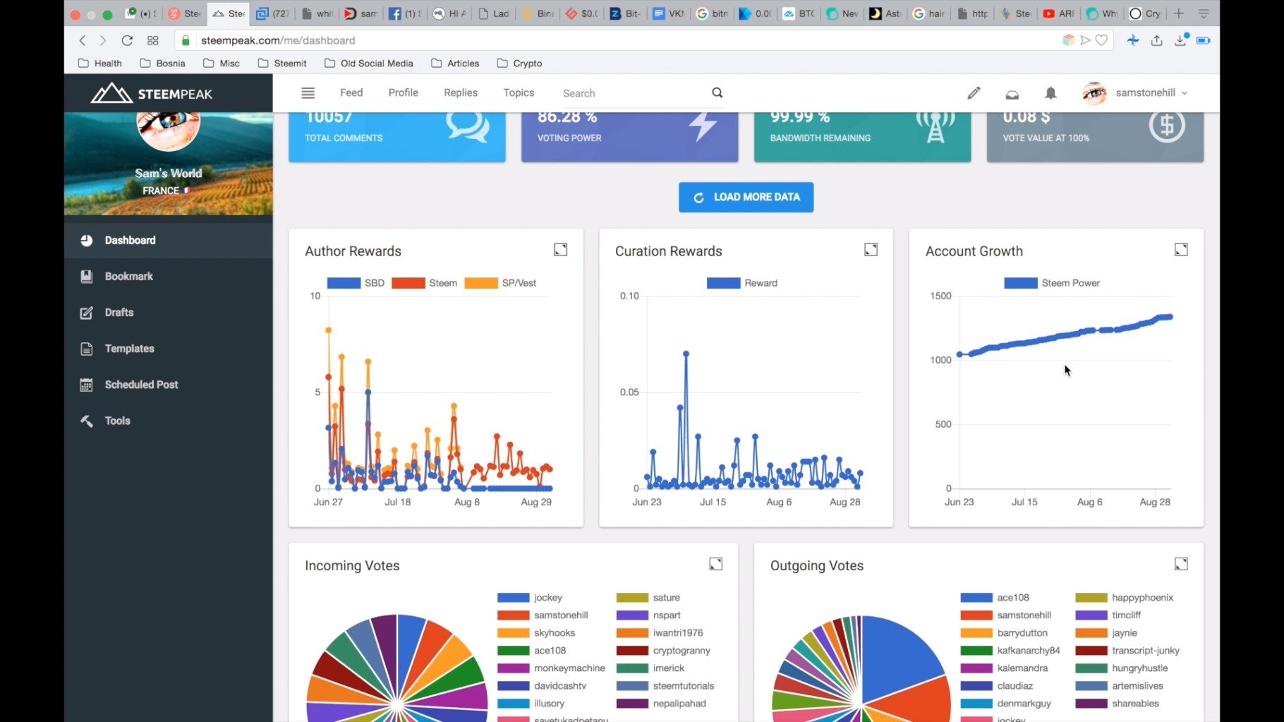This screenshot has height=722, width=1284.
Task: Click the pencil compose post icon
Action: point(974,93)
